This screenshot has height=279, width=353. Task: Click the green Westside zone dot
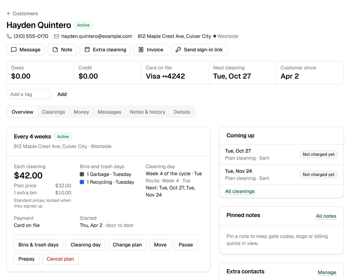(x=215, y=36)
